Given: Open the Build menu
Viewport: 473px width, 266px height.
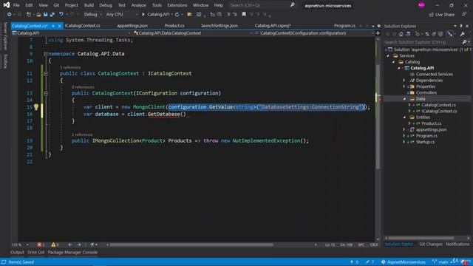Looking at the screenshot, I should coord(89,5).
